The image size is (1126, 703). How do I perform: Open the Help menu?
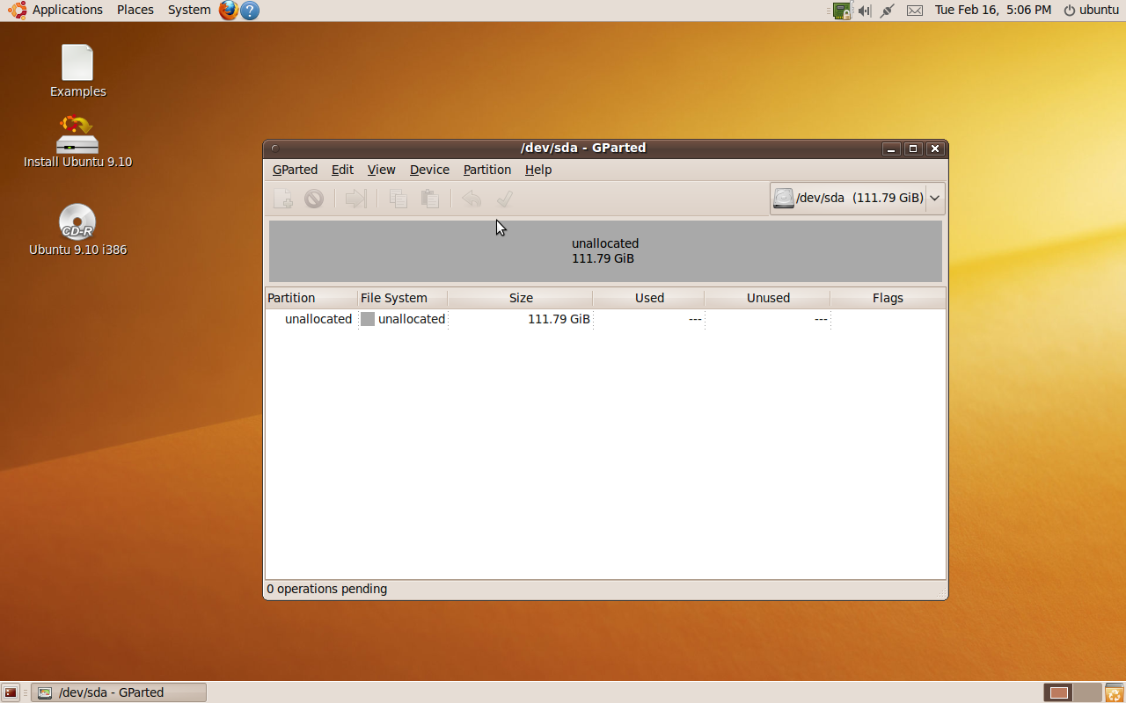coord(538,170)
